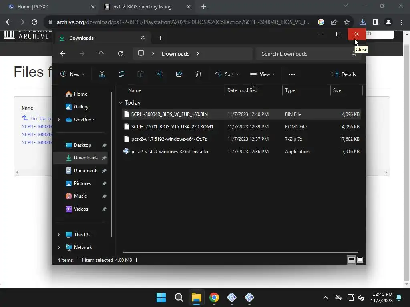
Task: Go back in File Explorer
Action: click(x=63, y=54)
